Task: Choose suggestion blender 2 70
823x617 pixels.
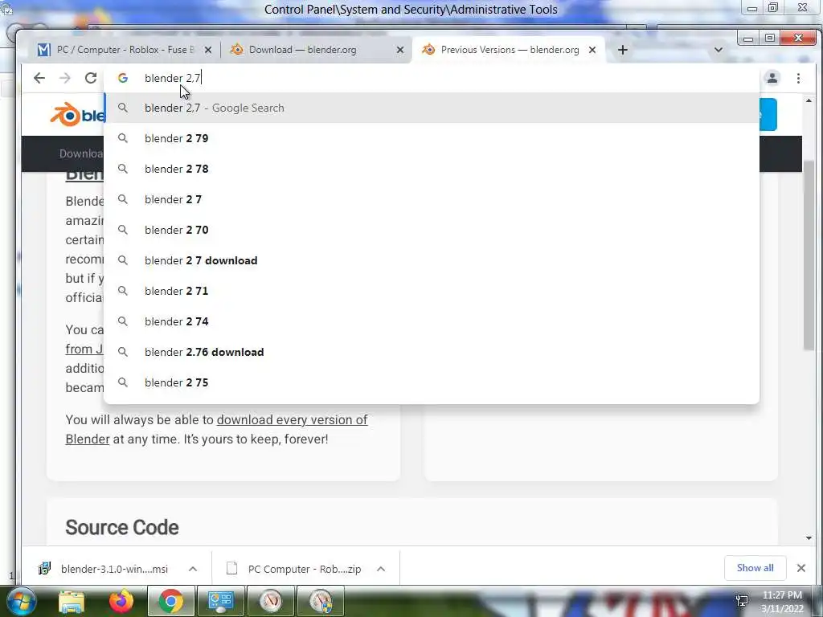Action: point(432,230)
